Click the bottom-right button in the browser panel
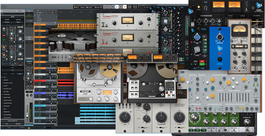This screenshot has width=265, height=136. [19, 124]
